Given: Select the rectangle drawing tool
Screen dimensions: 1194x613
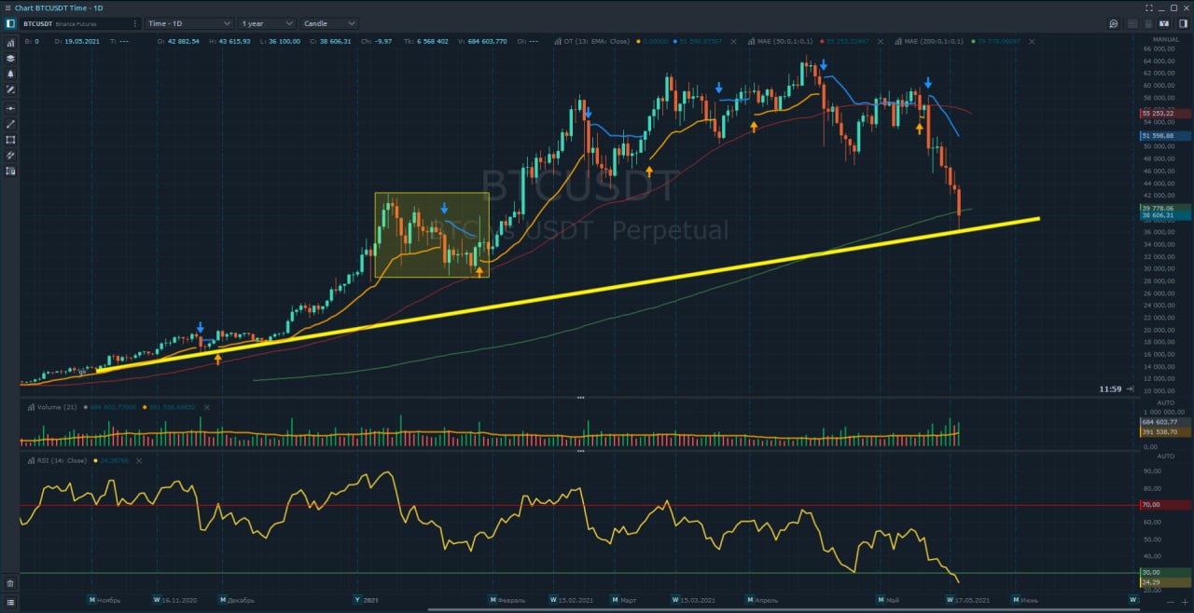Looking at the screenshot, I should (x=10, y=140).
